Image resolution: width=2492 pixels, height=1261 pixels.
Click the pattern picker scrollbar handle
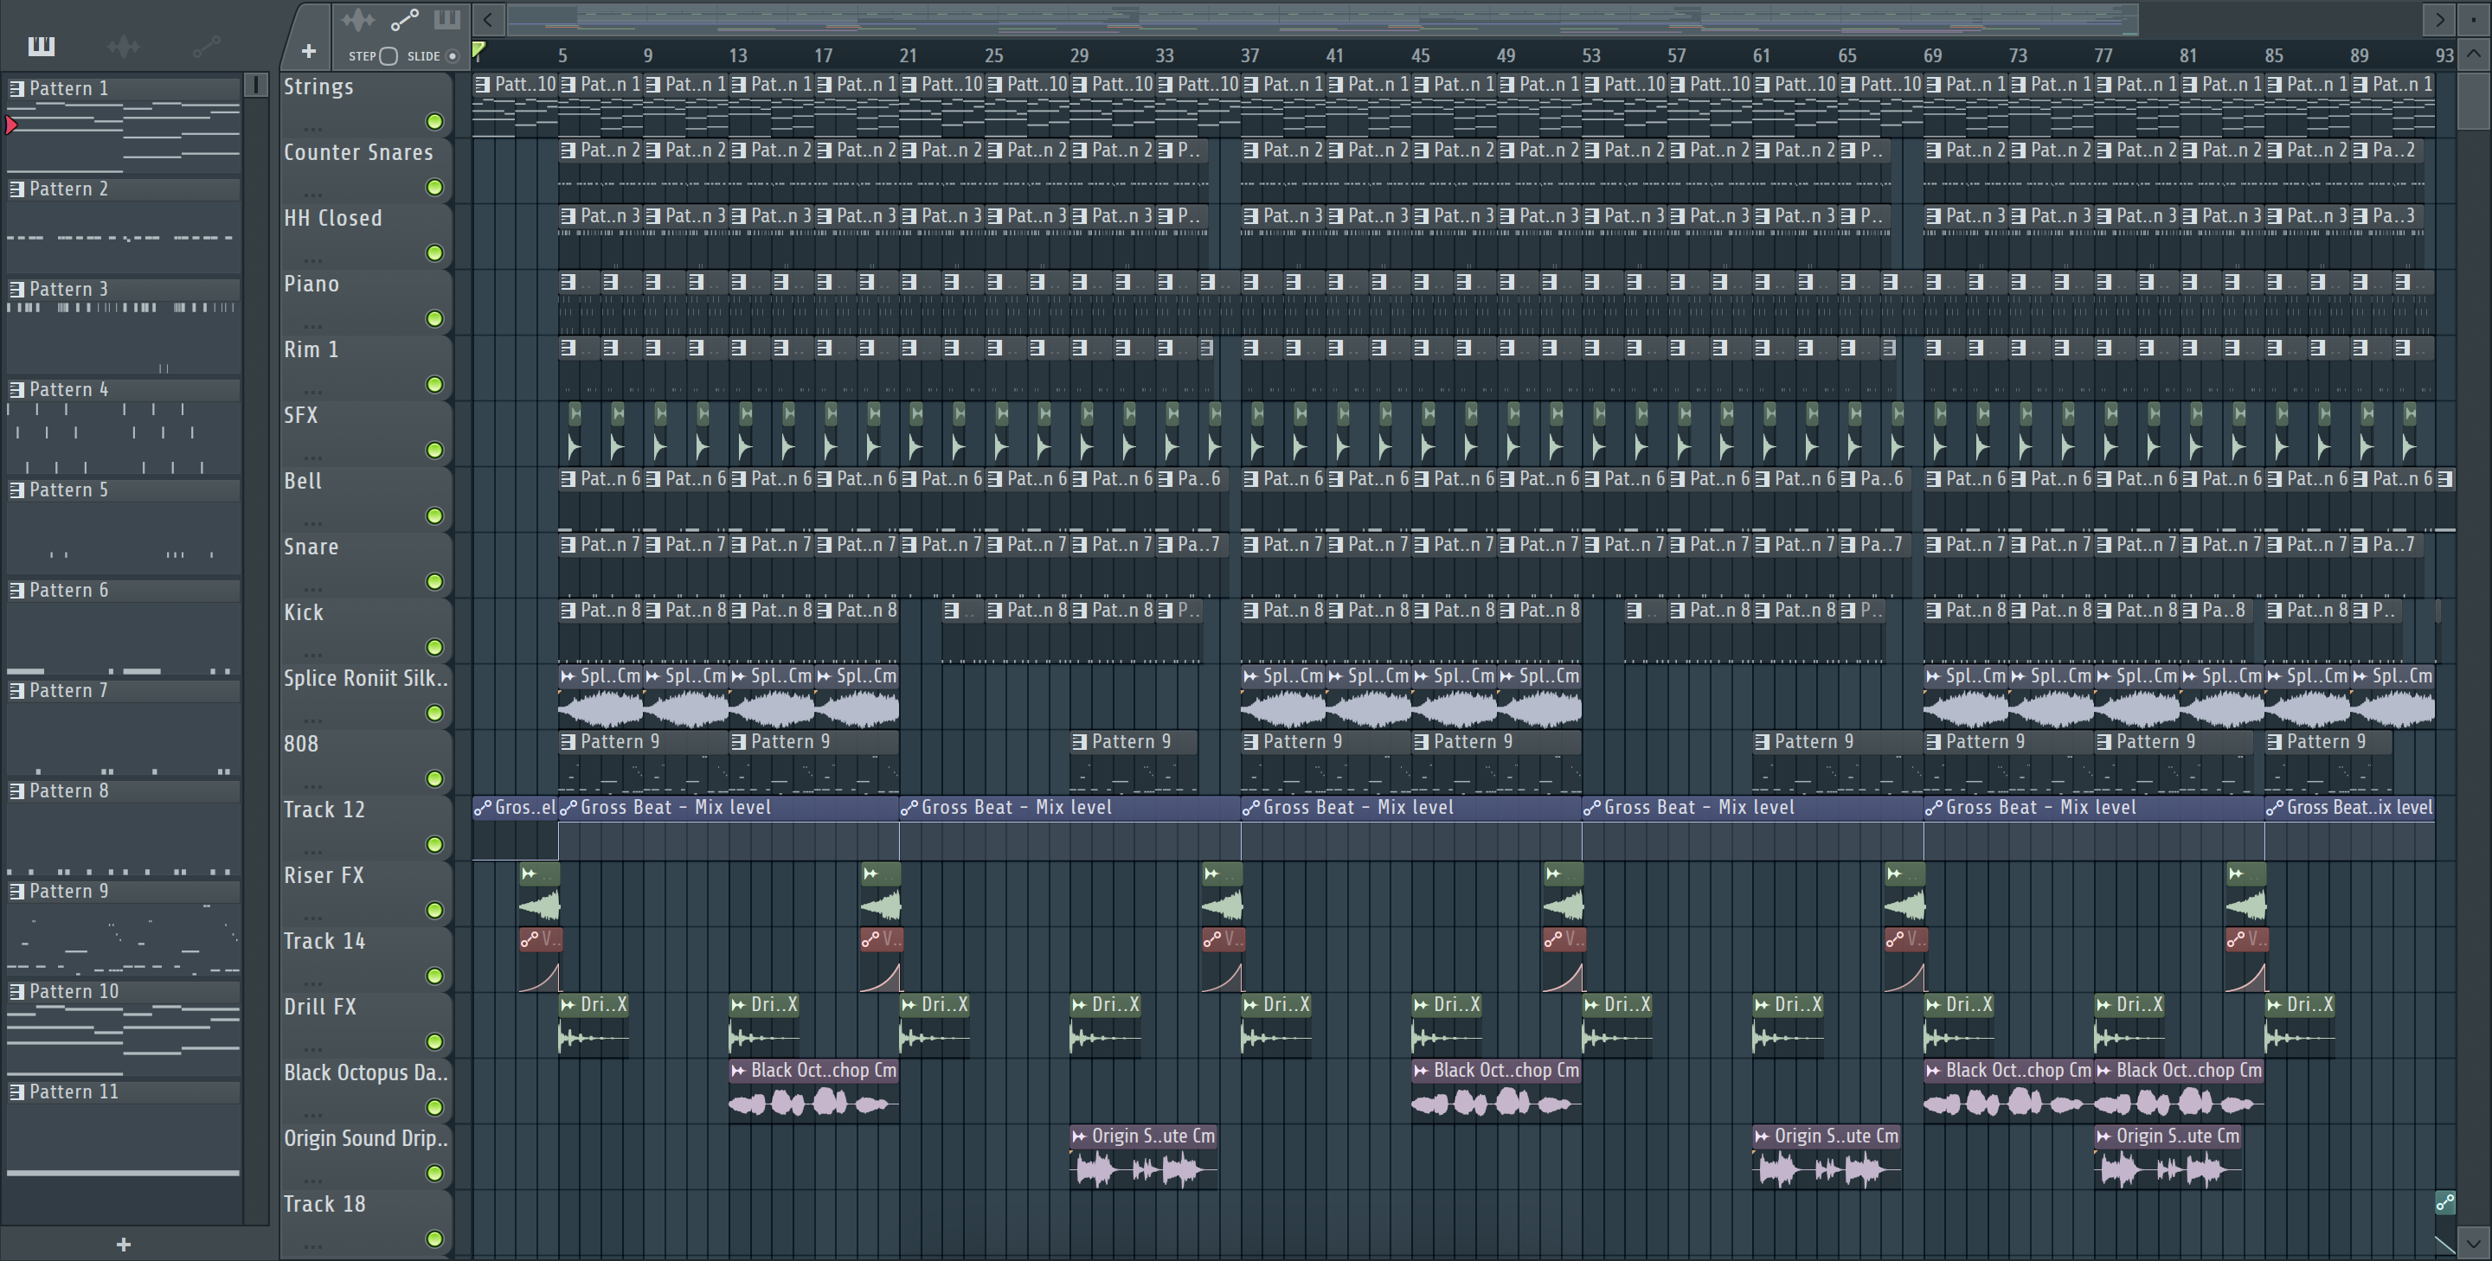pyautogui.click(x=255, y=85)
